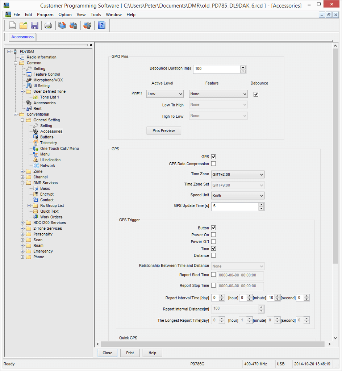Viewport: 342px width, 371px height.
Task: Open the Program menu
Action: click(45, 14)
